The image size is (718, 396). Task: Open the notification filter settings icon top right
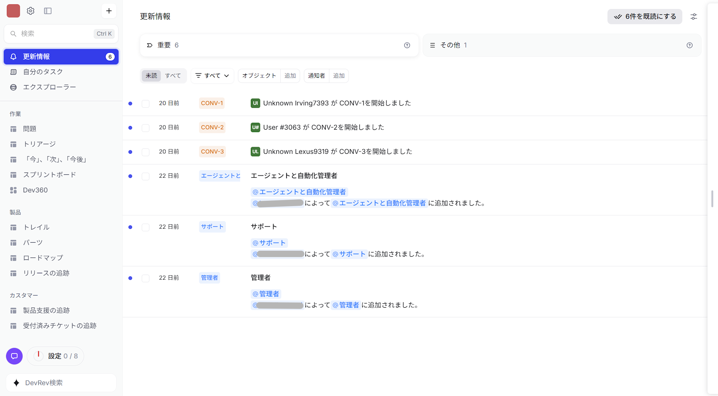[694, 17]
